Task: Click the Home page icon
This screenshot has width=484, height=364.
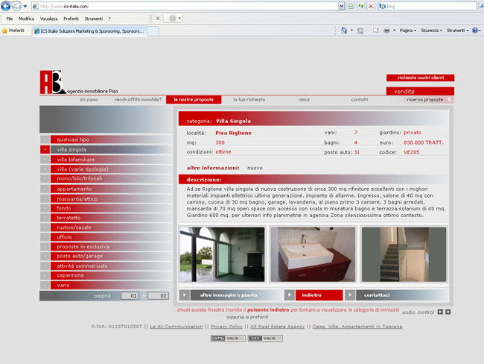Action: point(344,31)
